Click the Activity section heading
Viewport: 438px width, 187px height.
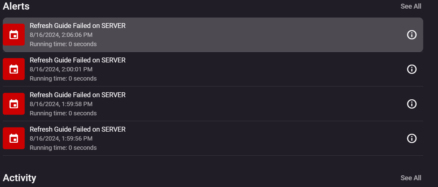[19, 178]
